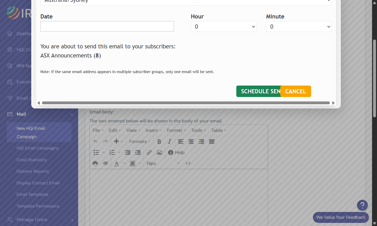Click the text color A button
This screenshot has width=377, height=226.
[x=117, y=163]
